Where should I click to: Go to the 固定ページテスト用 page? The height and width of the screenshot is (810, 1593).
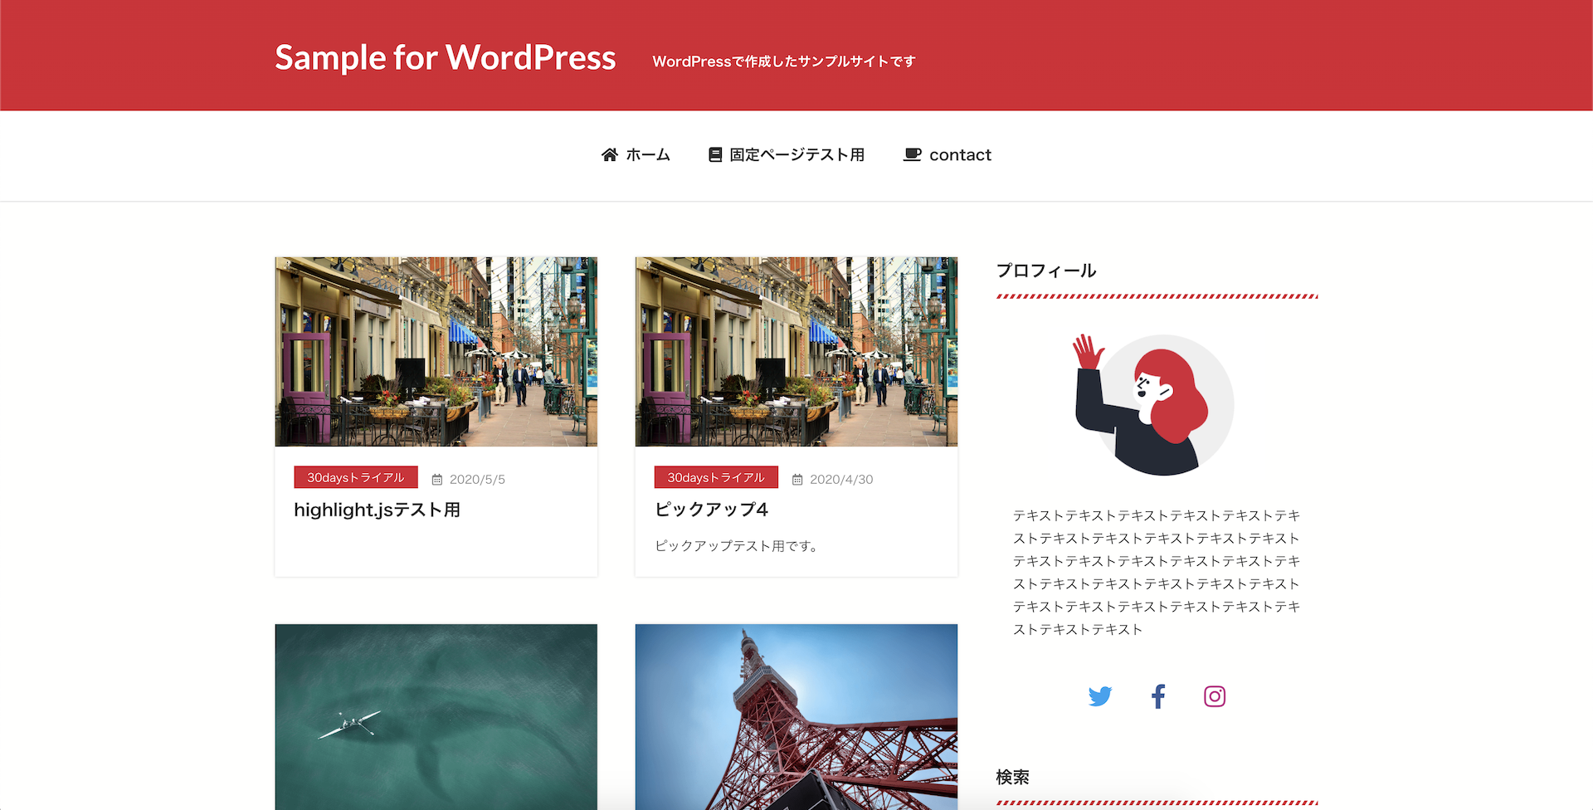point(796,154)
